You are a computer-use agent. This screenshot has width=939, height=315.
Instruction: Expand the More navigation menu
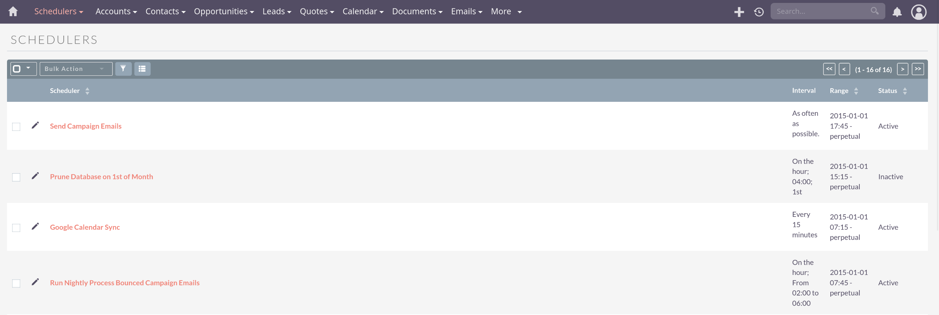tap(506, 11)
